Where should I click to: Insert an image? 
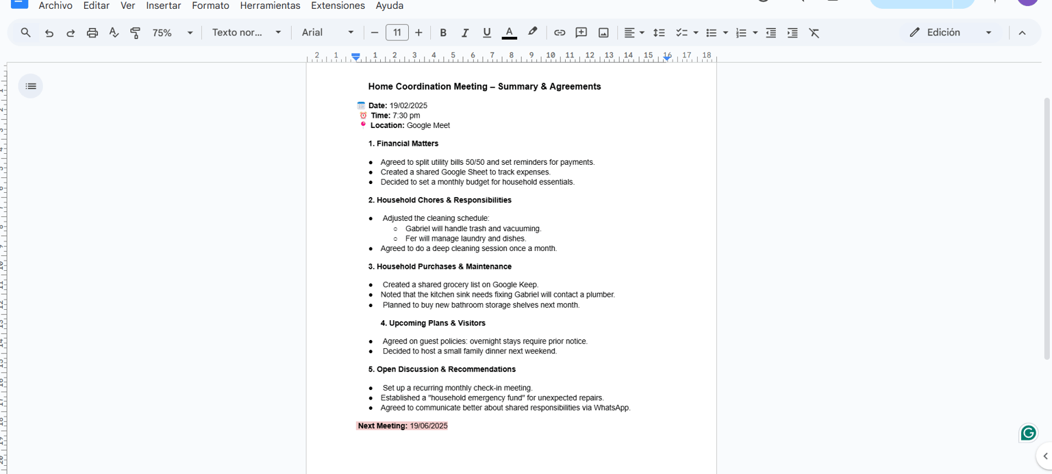pyautogui.click(x=603, y=33)
